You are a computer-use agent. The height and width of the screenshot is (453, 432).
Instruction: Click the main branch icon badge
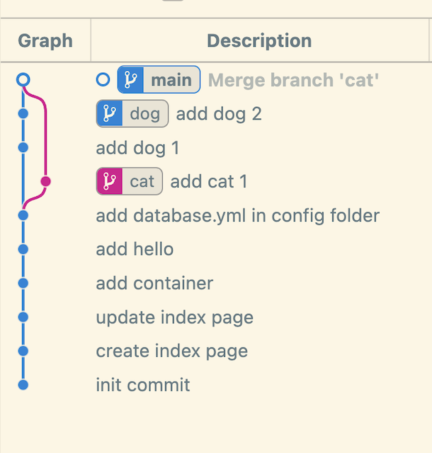(x=132, y=80)
